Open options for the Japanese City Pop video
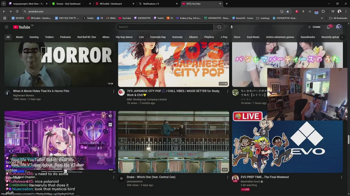 [227, 91]
